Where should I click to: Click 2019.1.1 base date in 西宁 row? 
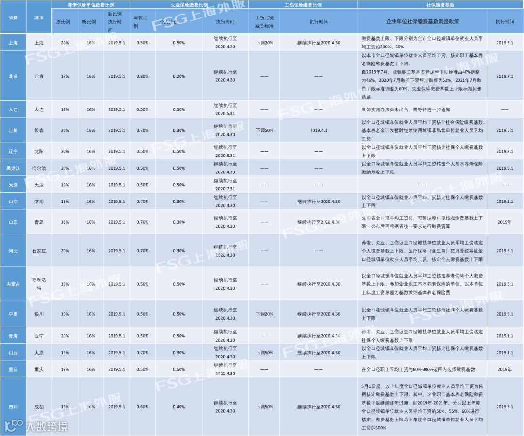click(505, 336)
